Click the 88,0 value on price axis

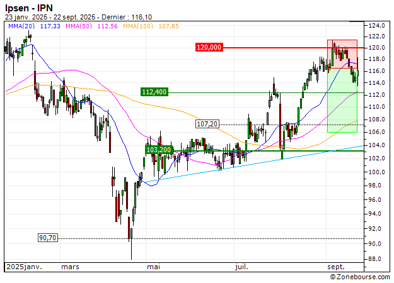(x=376, y=258)
